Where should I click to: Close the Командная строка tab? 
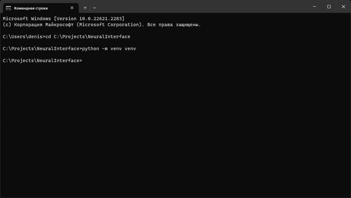click(71, 8)
